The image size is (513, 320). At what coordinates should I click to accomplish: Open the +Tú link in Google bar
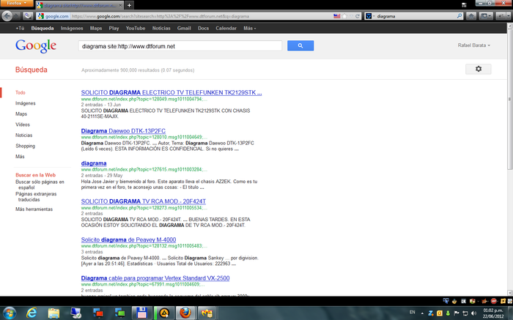20,28
